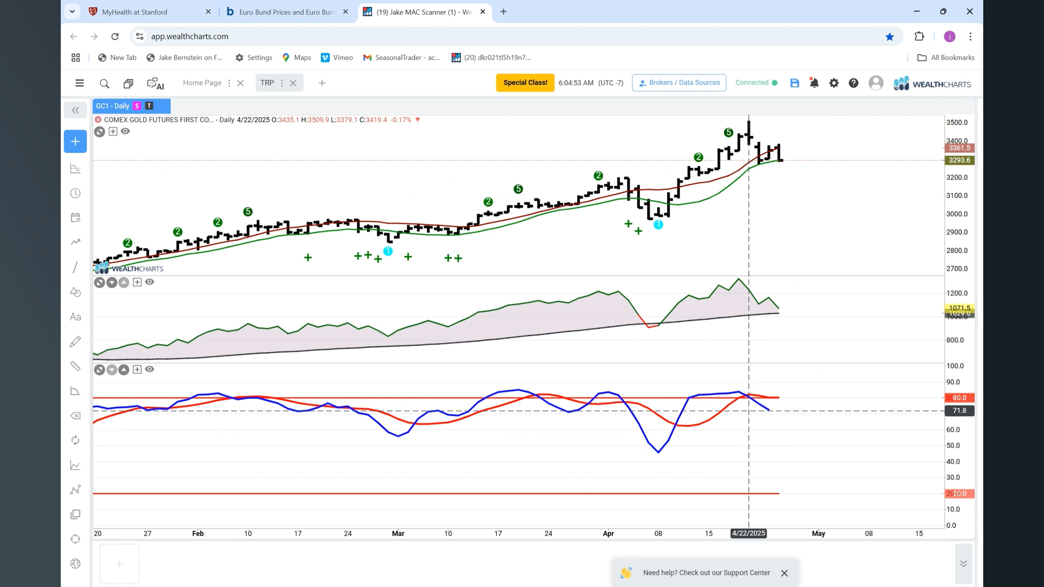
Task: Open Home Page tab options dots
Action: coord(229,83)
